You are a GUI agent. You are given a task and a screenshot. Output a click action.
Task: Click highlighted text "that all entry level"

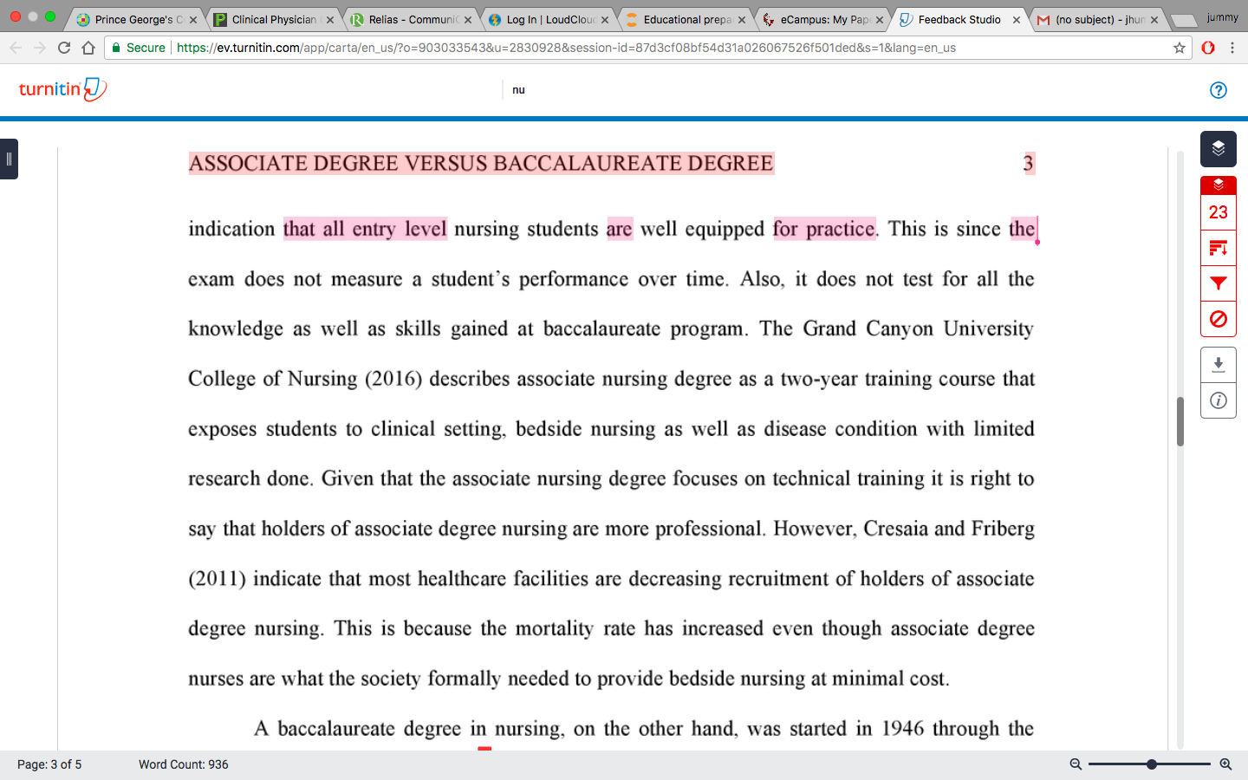coord(365,229)
